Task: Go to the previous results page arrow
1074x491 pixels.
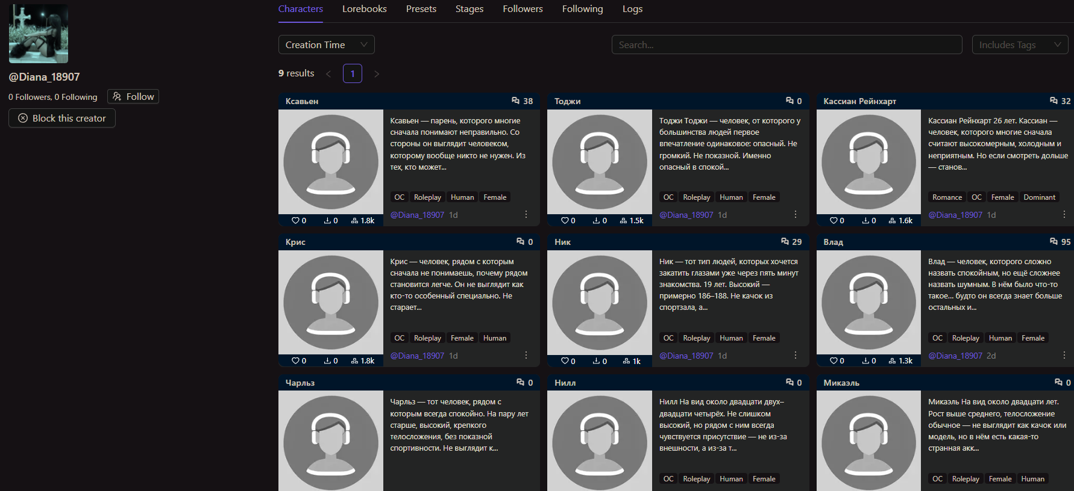Action: click(328, 74)
